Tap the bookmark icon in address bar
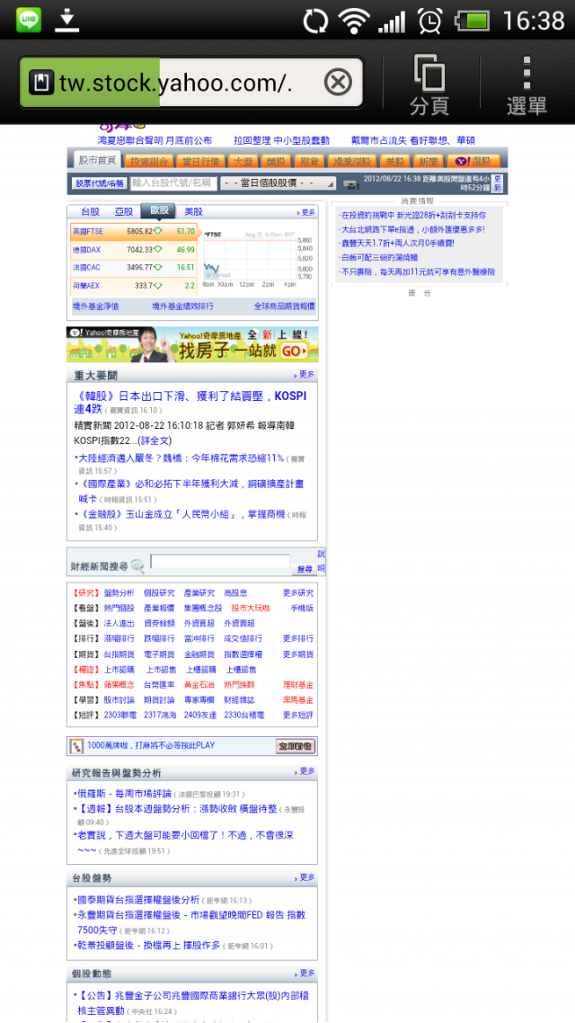The width and height of the screenshot is (575, 1023). point(41,83)
